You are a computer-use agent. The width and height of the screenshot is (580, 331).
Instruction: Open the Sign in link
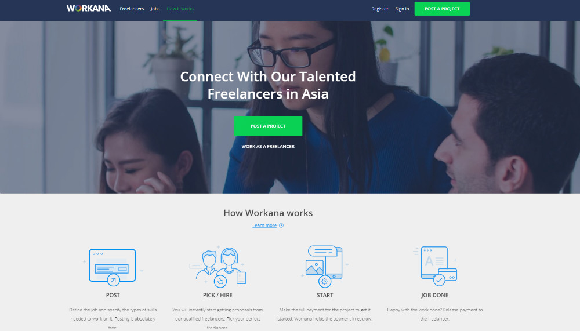pos(402,9)
